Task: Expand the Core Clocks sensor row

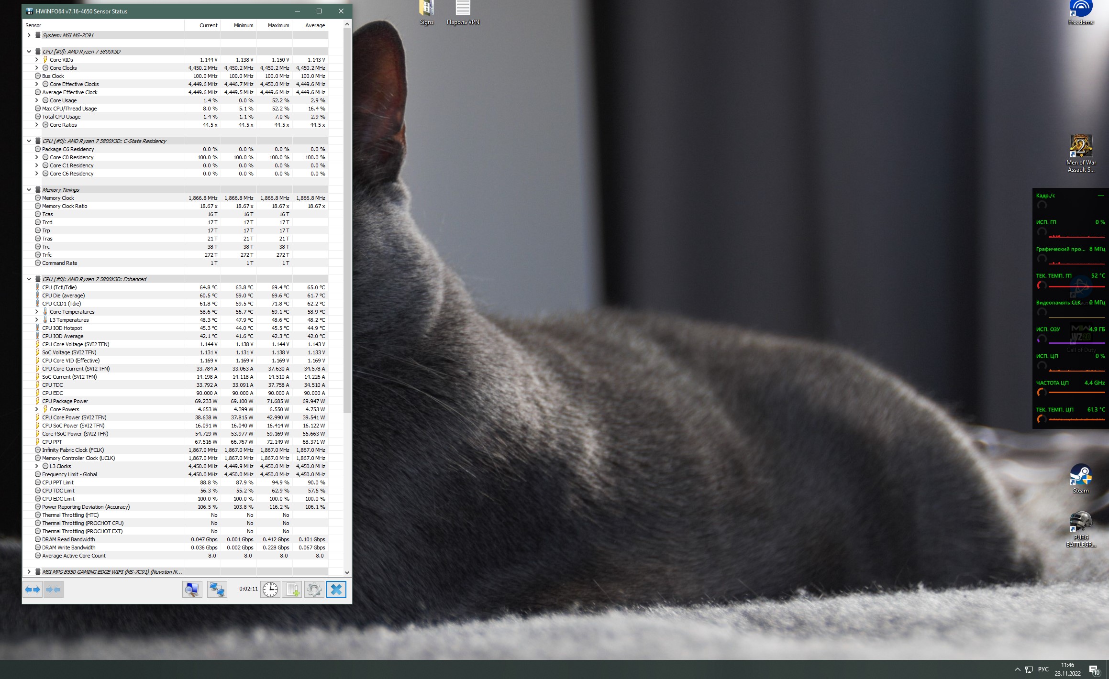Action: [37, 68]
